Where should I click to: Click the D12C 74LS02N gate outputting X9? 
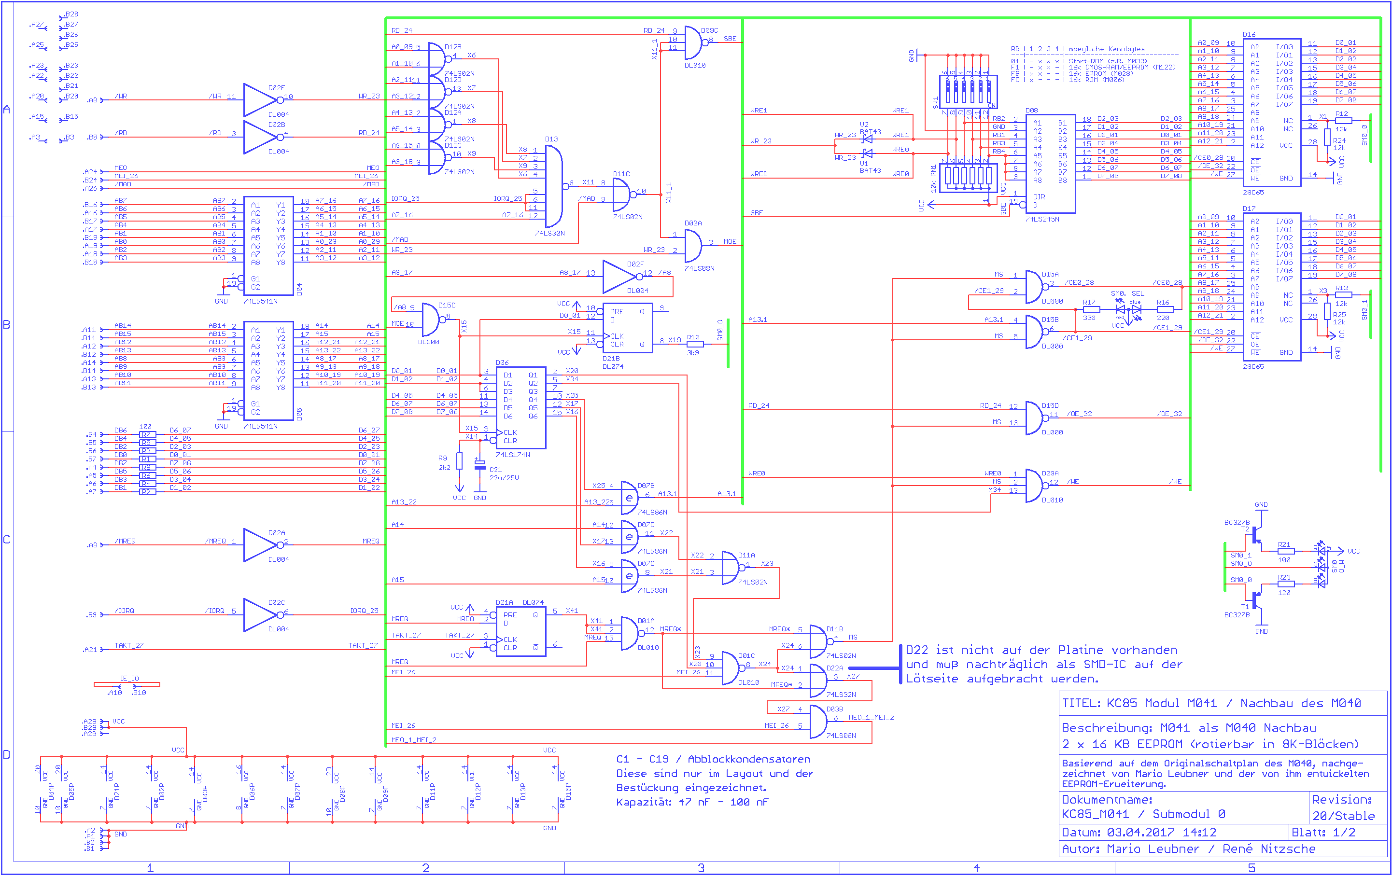(440, 157)
